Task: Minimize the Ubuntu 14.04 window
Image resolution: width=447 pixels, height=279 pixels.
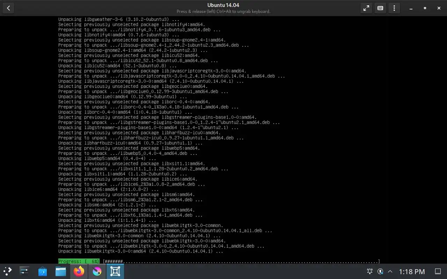Action: [x=411, y=8]
